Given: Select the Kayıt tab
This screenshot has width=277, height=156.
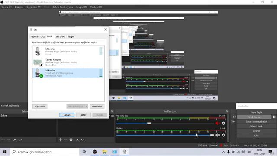Looking at the screenshot, I should pos(49,36).
